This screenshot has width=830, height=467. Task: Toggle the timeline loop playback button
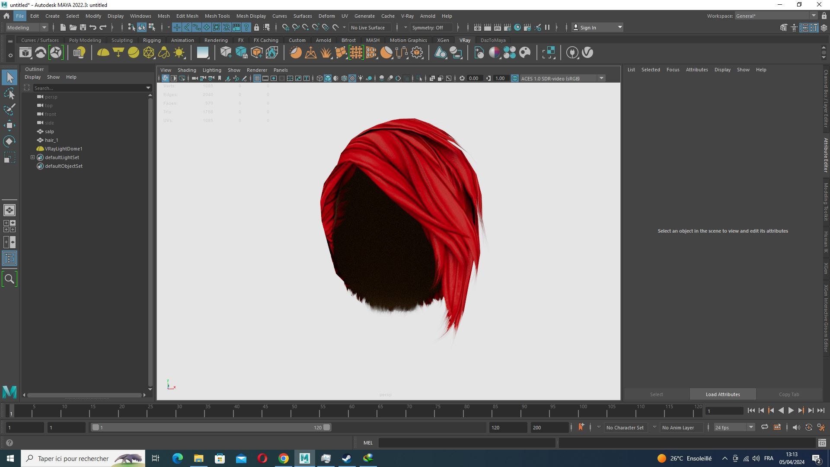(764, 427)
